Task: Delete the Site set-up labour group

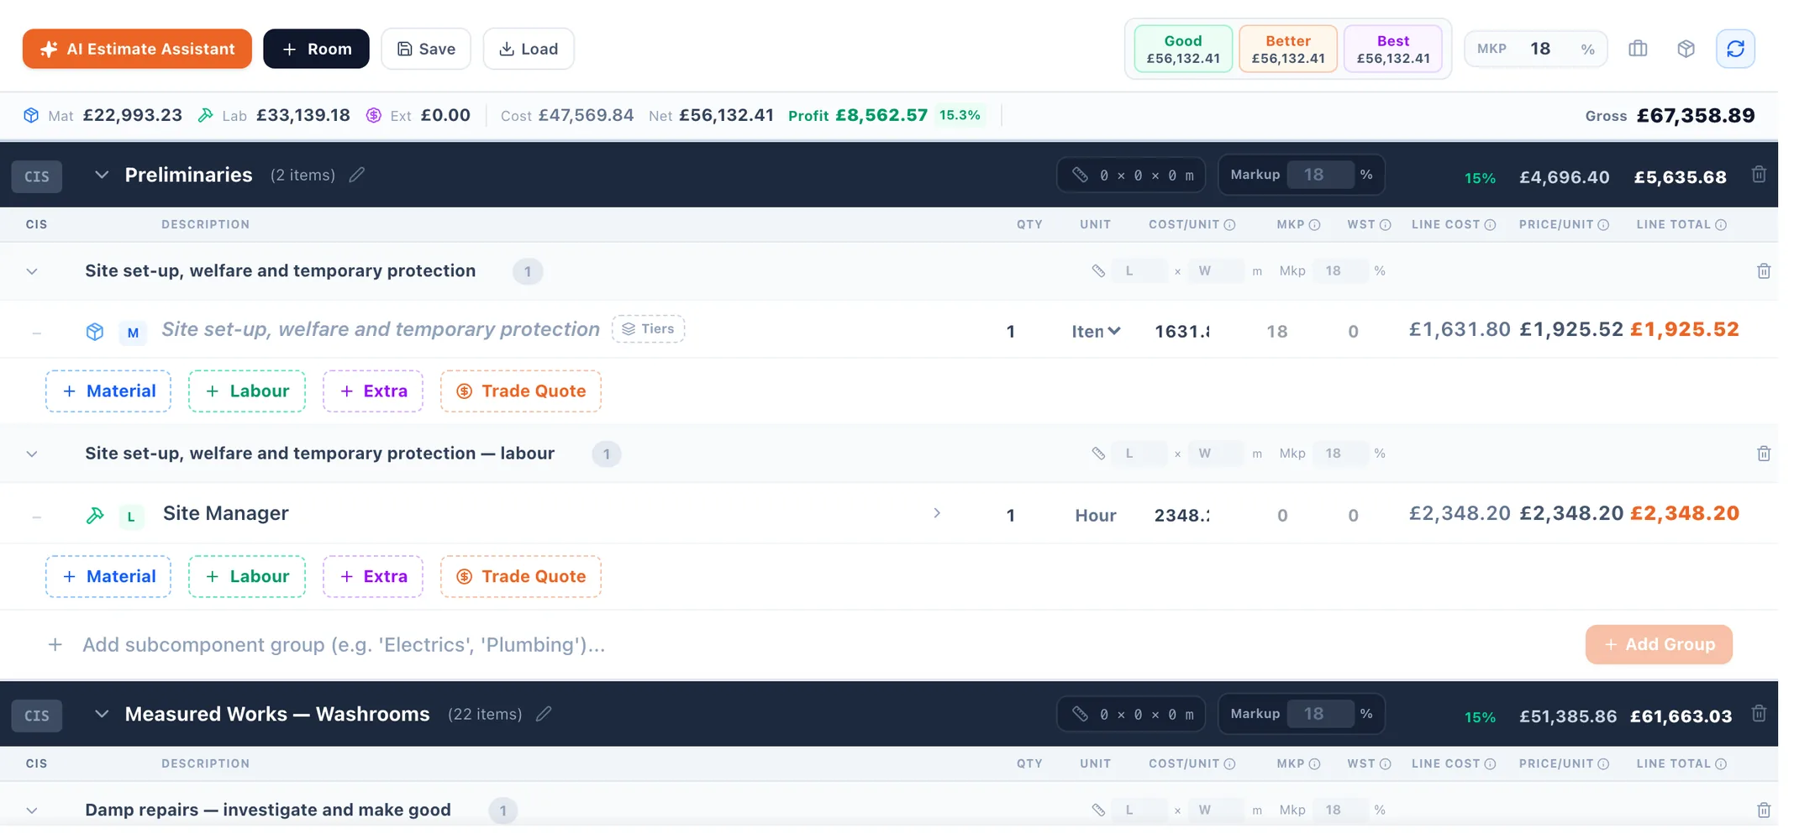Action: point(1764,454)
